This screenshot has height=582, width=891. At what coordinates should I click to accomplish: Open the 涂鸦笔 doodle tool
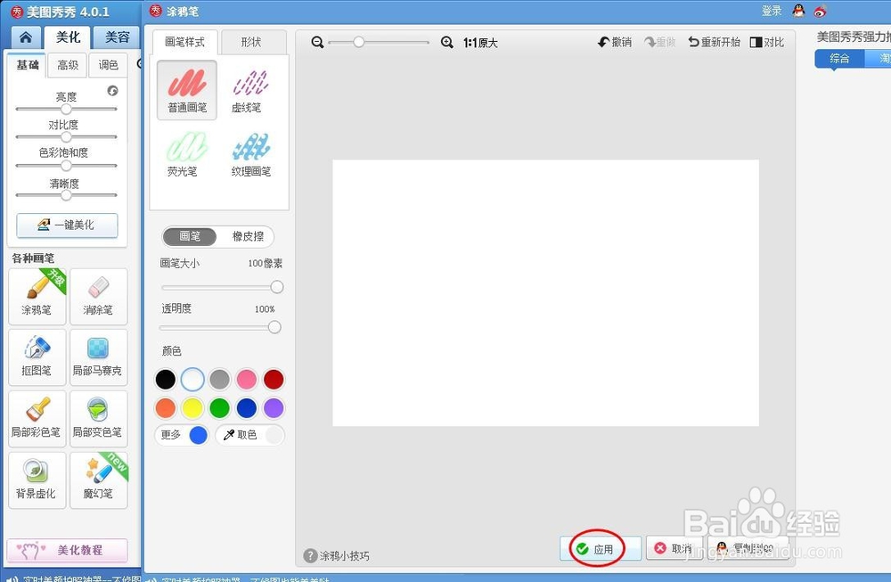point(37,297)
